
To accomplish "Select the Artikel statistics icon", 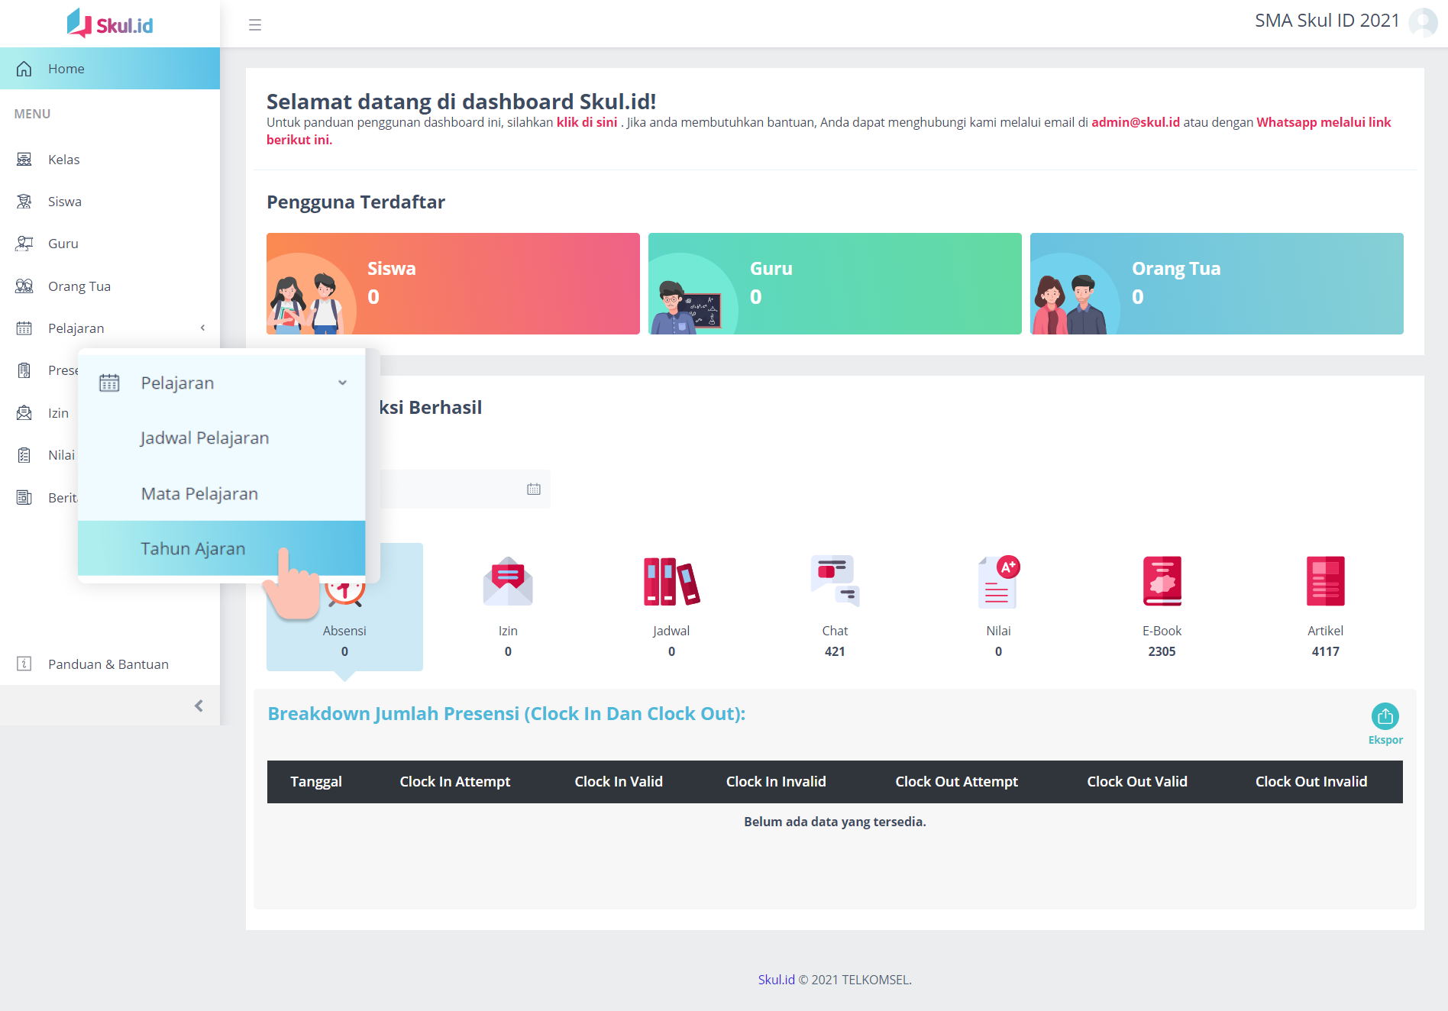I will click(x=1325, y=582).
